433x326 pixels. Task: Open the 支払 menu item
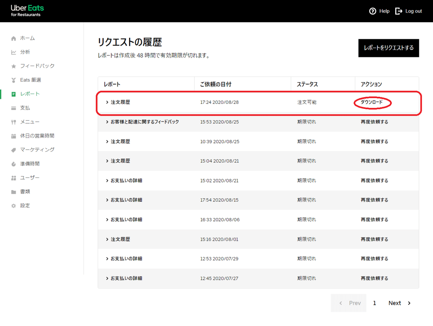pos(25,108)
